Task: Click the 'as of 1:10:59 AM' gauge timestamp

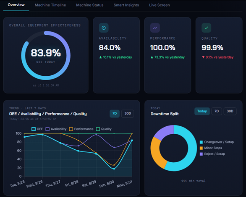Action: pyautogui.click(x=46, y=85)
